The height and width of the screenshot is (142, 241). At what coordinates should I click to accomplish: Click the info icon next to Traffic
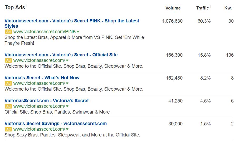(x=210, y=7)
